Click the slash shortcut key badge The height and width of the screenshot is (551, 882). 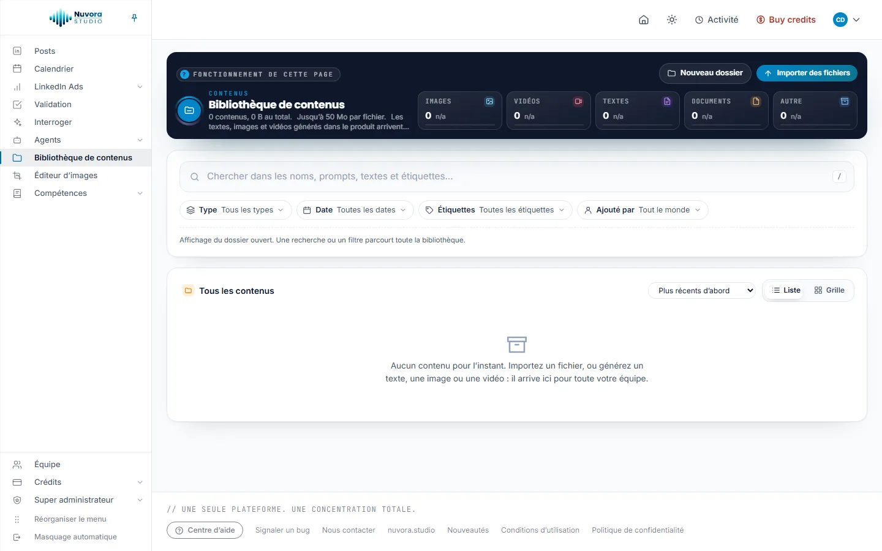pos(839,176)
